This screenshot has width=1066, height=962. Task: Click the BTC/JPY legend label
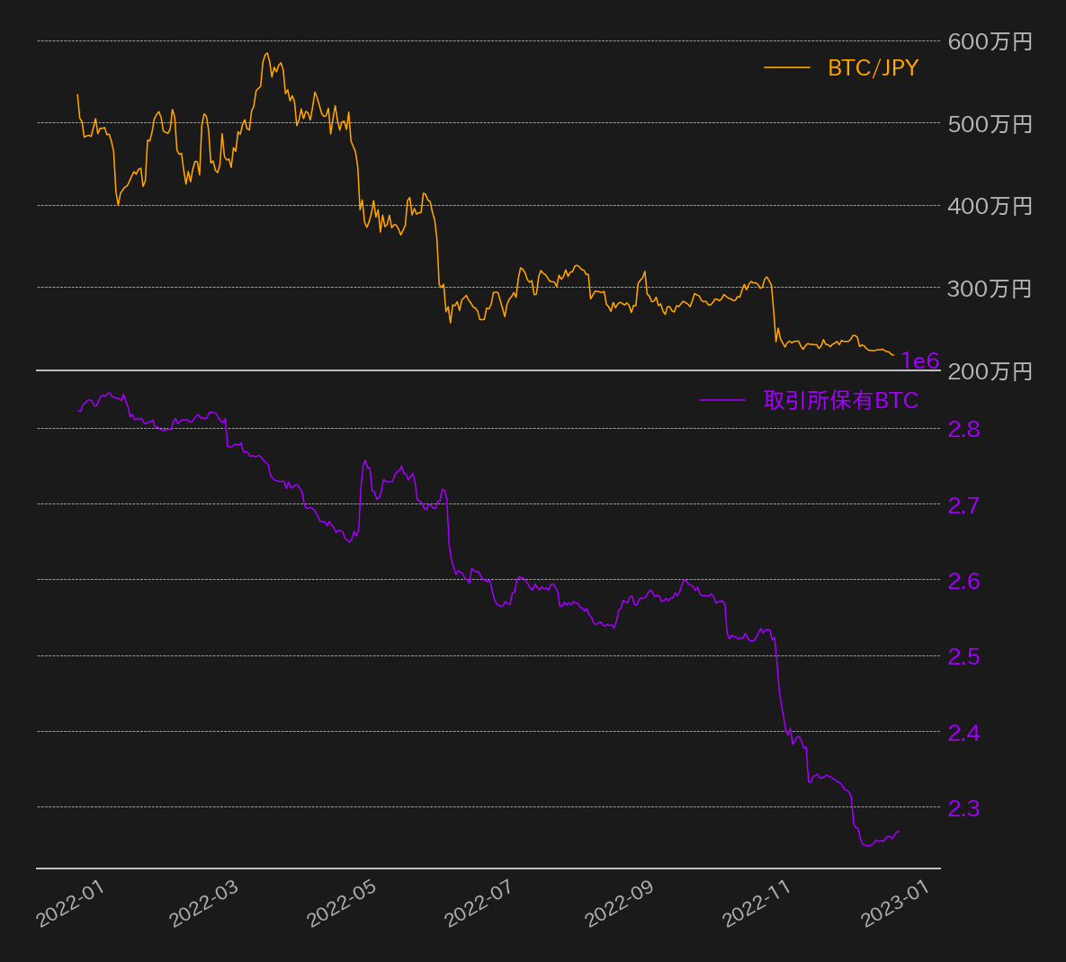click(x=873, y=68)
